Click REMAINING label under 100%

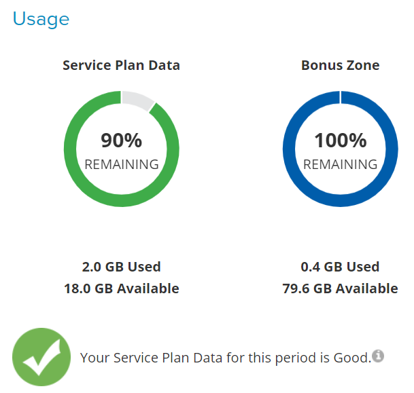click(x=340, y=164)
